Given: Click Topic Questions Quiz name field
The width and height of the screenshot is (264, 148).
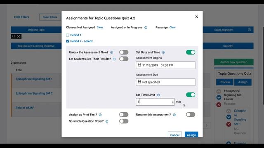Looking at the screenshot, I should [234, 74].
